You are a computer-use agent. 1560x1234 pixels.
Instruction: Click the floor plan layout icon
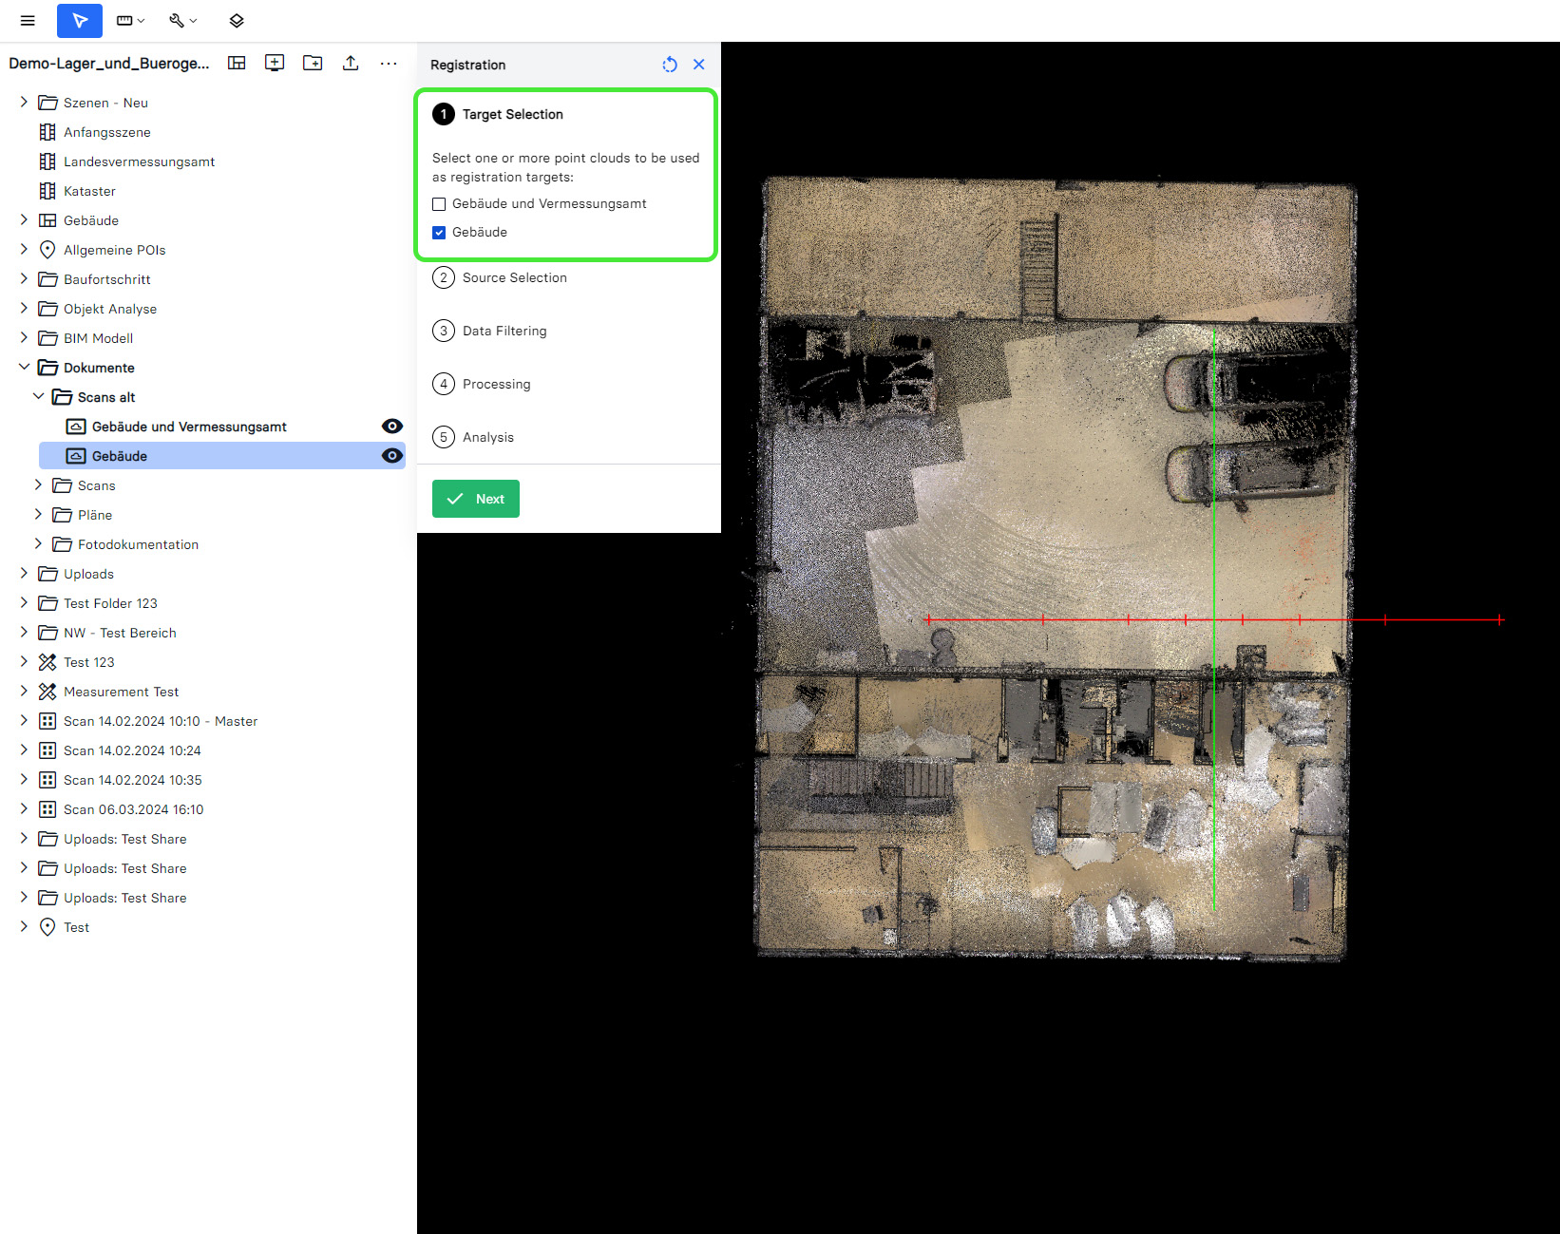coord(237,63)
